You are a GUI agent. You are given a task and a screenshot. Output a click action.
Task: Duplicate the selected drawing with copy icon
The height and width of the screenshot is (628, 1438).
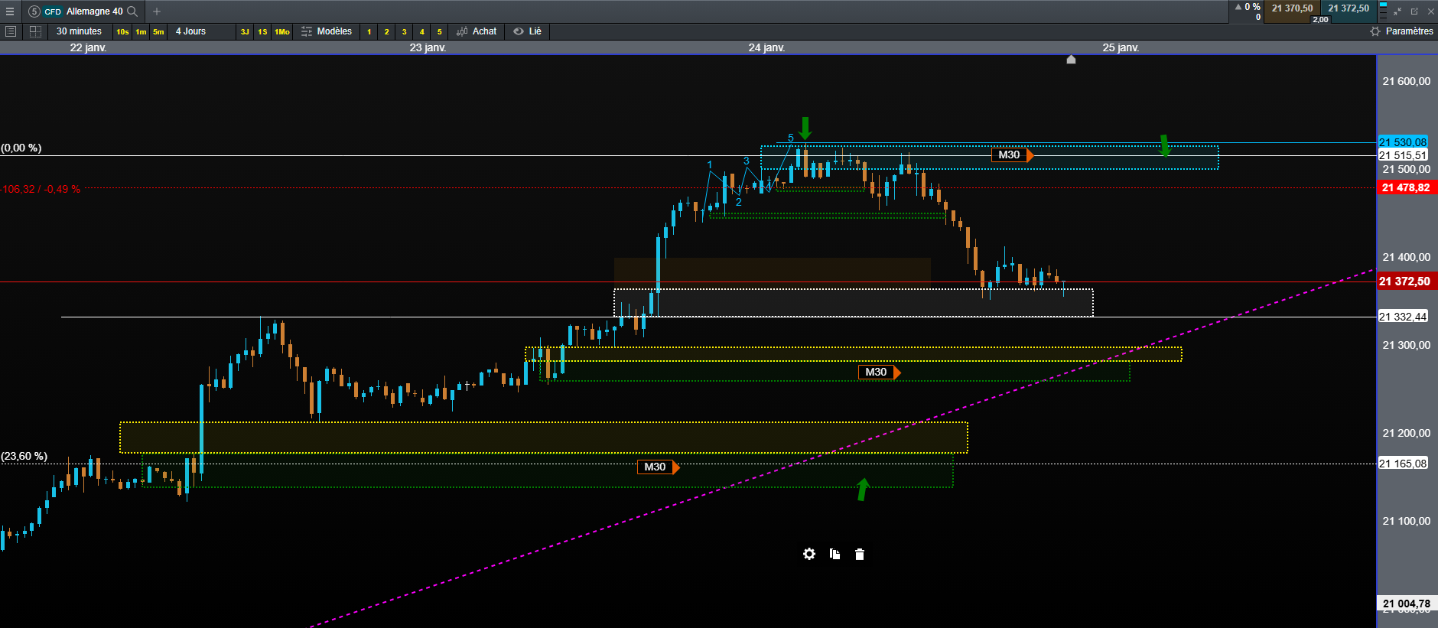click(x=834, y=554)
